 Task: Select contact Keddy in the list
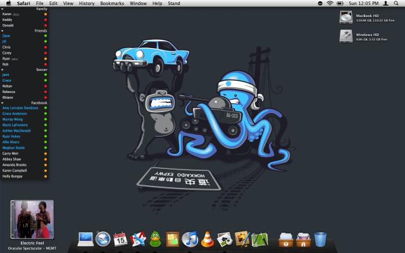pos(25,20)
